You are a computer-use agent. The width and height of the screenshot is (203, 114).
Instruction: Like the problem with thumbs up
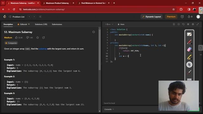(19, 38)
